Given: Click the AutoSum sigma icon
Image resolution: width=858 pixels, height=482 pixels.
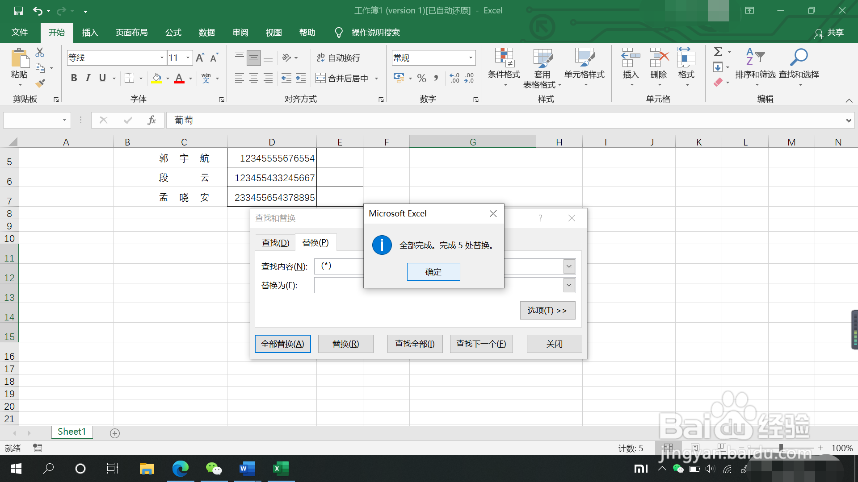Looking at the screenshot, I should point(718,52).
